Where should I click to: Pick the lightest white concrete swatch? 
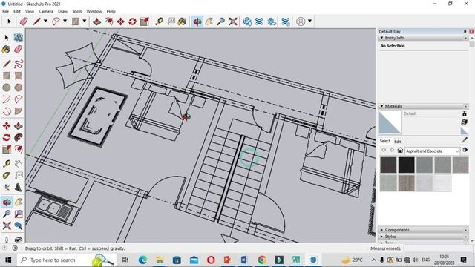point(442,183)
